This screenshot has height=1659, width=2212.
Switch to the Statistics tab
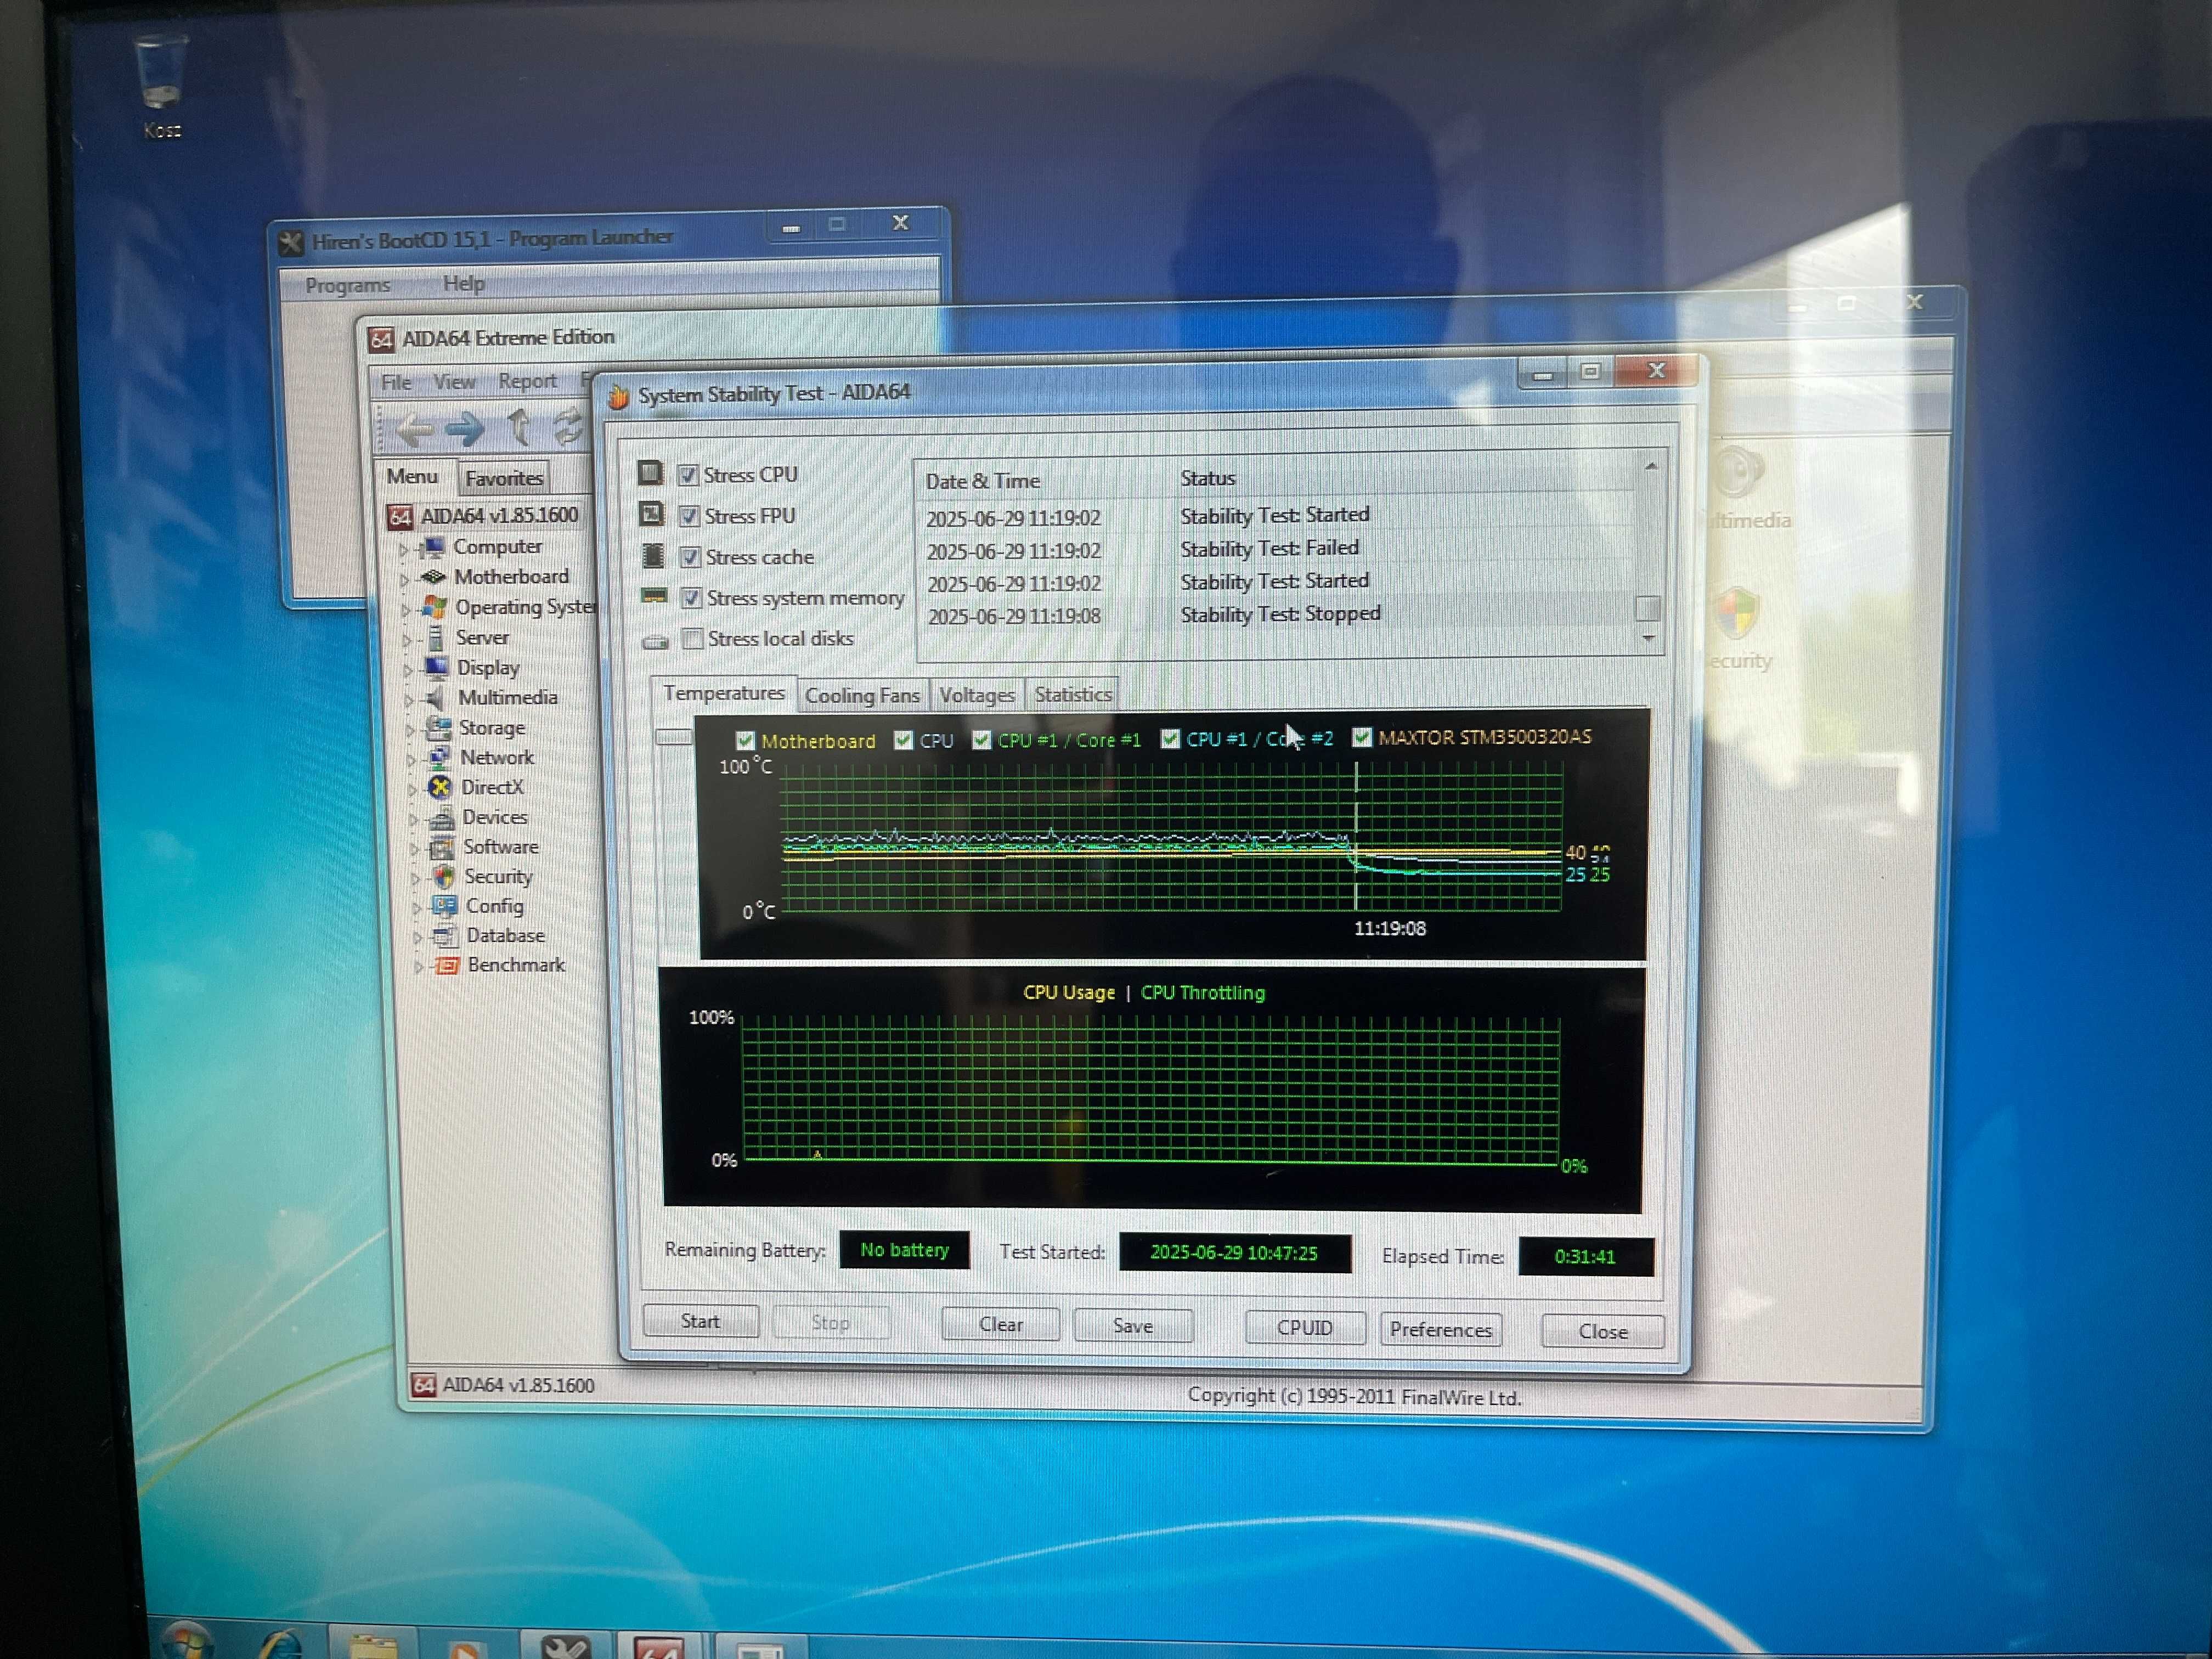pyautogui.click(x=1073, y=695)
